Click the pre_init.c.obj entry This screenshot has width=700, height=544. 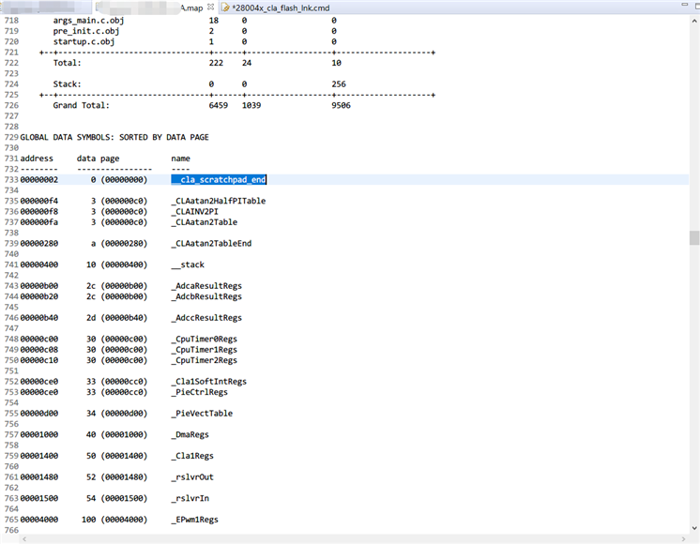point(86,31)
